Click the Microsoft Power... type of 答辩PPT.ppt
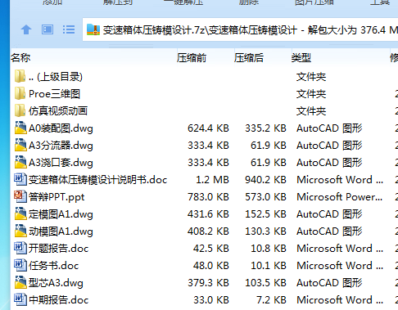The width and height of the screenshot is (398, 310). tap(340, 197)
